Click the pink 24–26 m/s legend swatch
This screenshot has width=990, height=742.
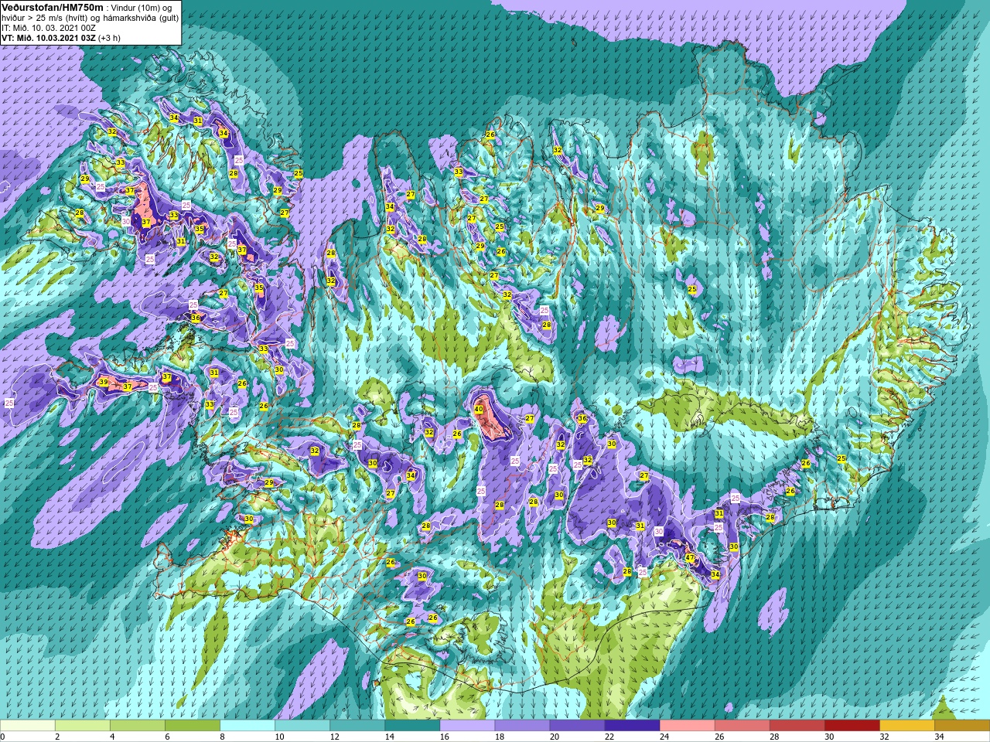tap(687, 726)
